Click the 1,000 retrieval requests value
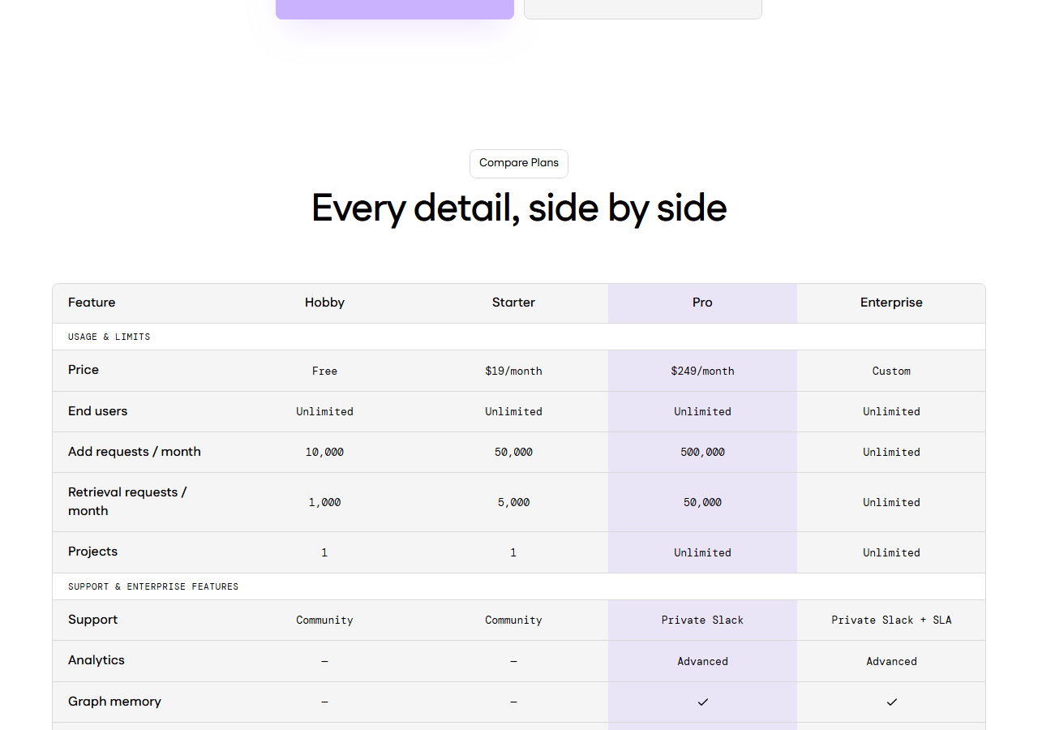Image resolution: width=1038 pixels, height=730 pixels. tap(324, 502)
